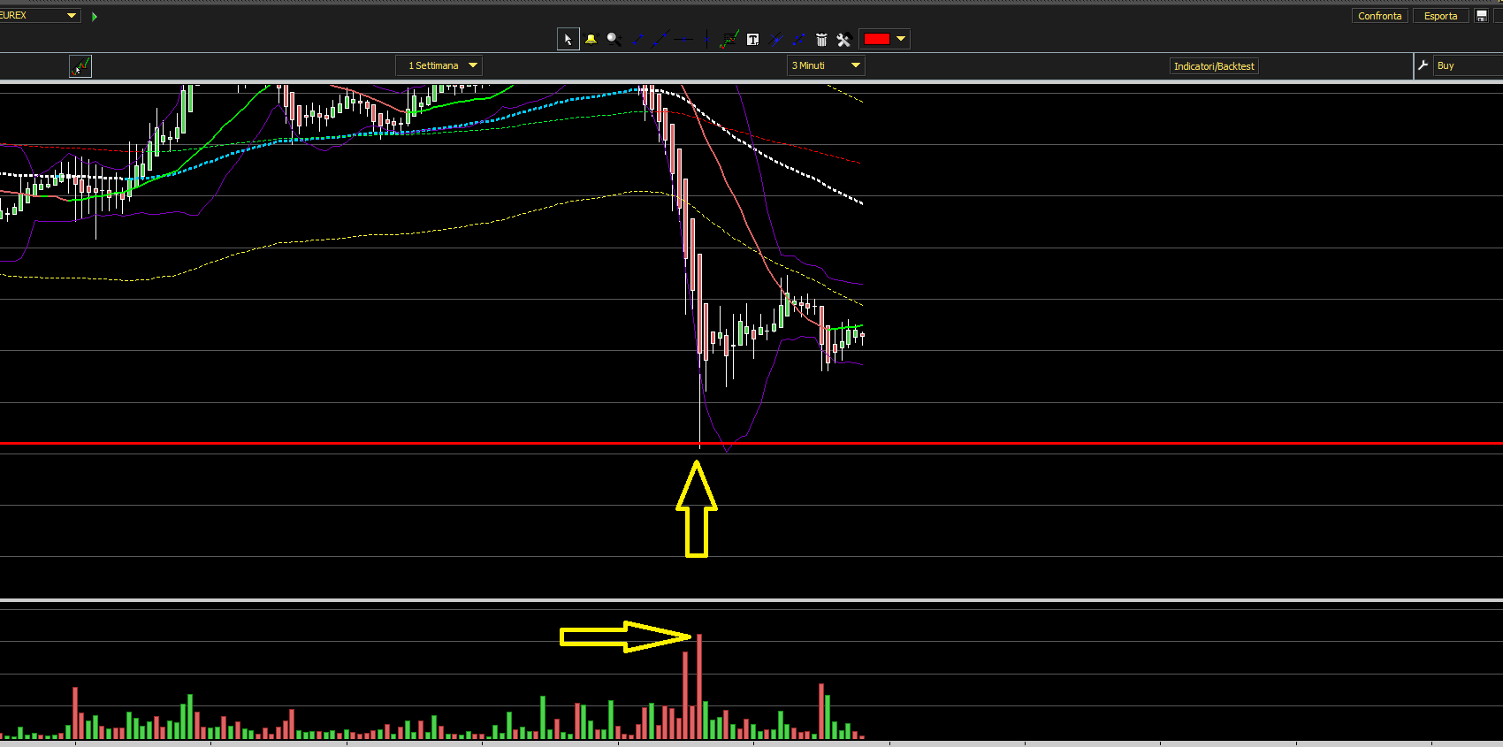Click the Confronta button

tap(1379, 16)
